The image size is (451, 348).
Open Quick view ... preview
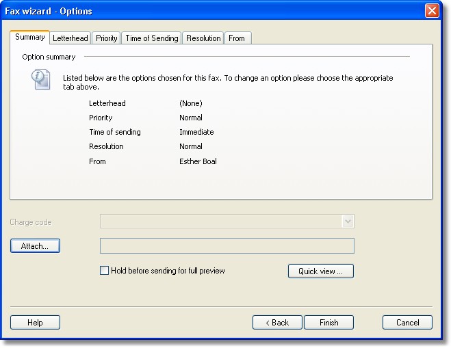(321, 271)
